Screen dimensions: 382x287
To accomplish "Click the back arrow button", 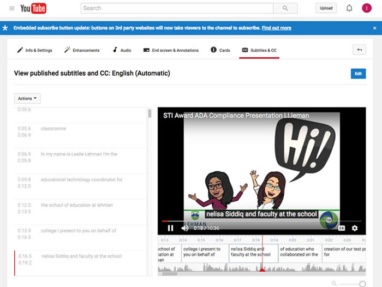I will click(x=359, y=50).
